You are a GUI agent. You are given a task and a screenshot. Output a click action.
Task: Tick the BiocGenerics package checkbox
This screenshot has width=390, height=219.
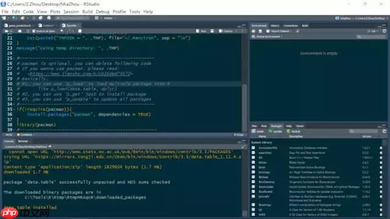click(253, 182)
